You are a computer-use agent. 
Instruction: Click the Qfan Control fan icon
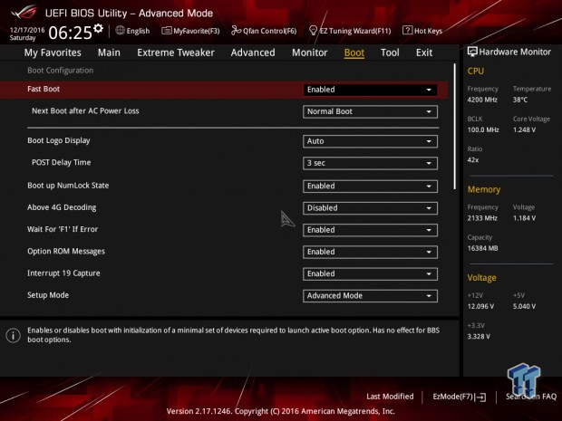(236, 31)
